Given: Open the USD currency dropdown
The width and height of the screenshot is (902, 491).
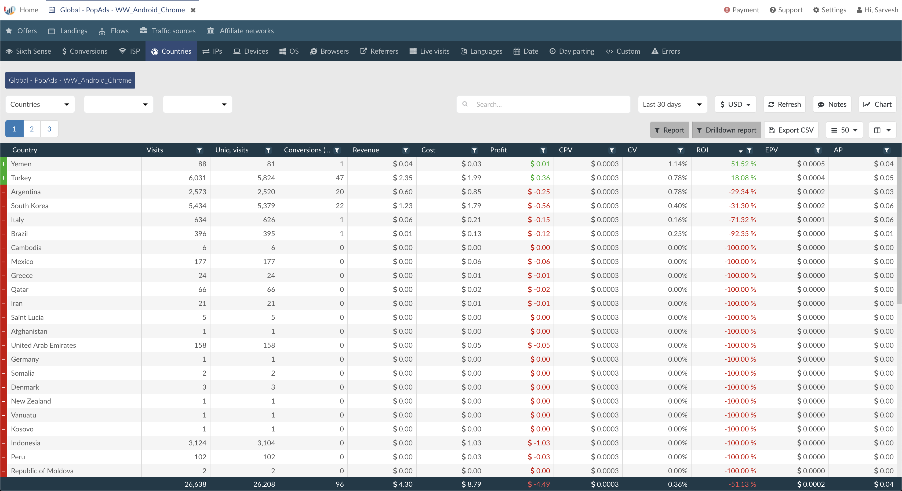Looking at the screenshot, I should coord(735,104).
